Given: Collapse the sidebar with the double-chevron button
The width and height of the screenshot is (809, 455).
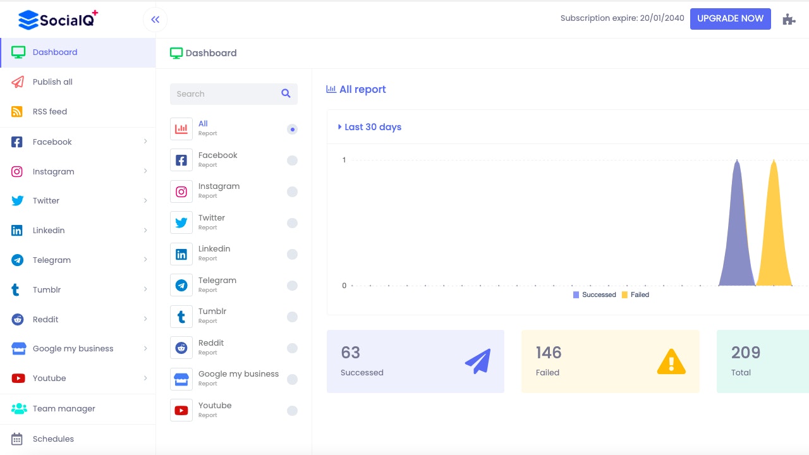Looking at the screenshot, I should click(155, 19).
